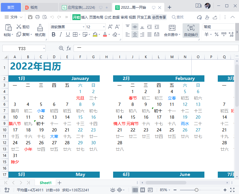The image size is (239, 194).
Task: Click the cloud sync icon
Action: (x=199, y=17)
